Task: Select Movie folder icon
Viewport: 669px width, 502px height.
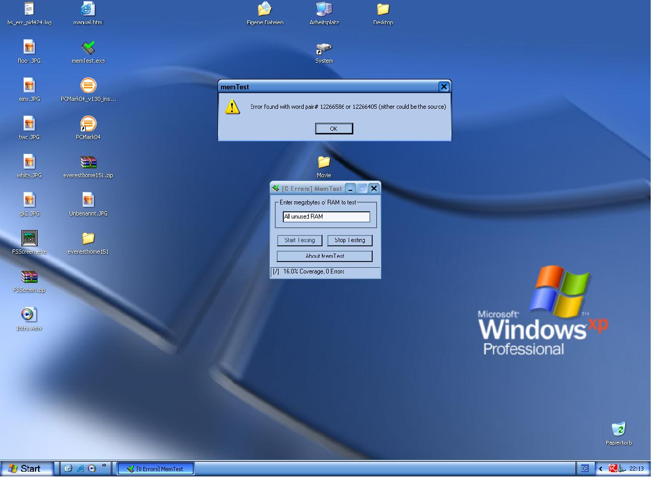Action: (x=324, y=167)
